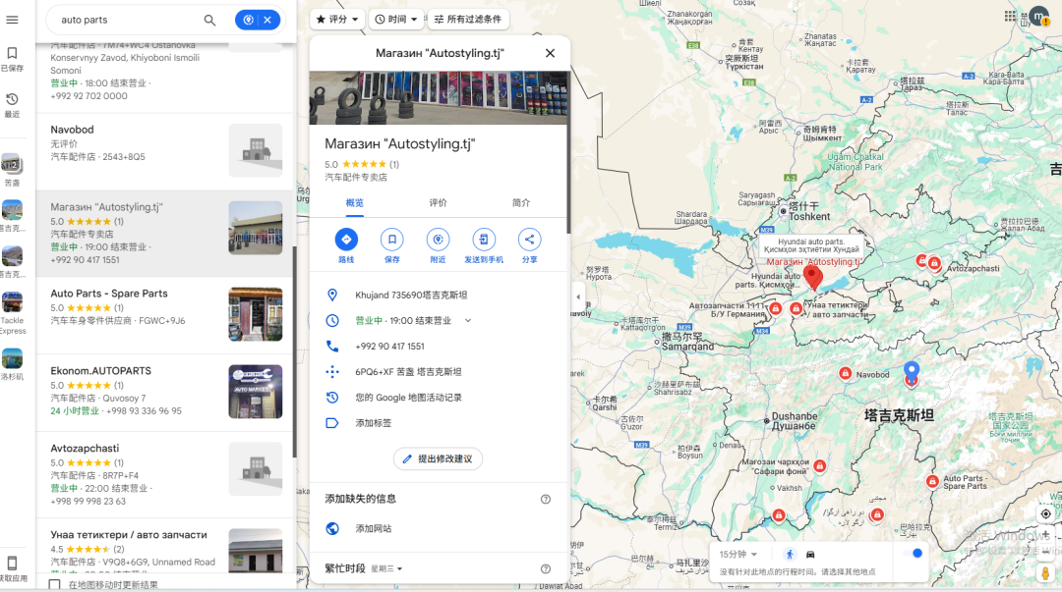Click the Directions (路线) icon
This screenshot has height=592, width=1062.
coord(346,240)
